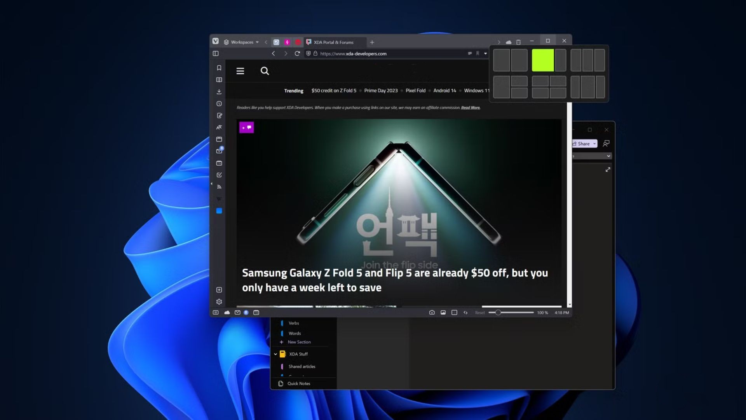This screenshot has height=420, width=746.
Task: Adjust the page zoom slider
Action: 498,312
